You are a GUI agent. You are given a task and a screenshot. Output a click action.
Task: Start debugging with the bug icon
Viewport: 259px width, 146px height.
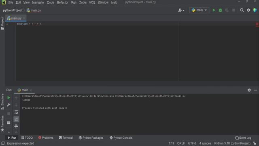click(220, 10)
